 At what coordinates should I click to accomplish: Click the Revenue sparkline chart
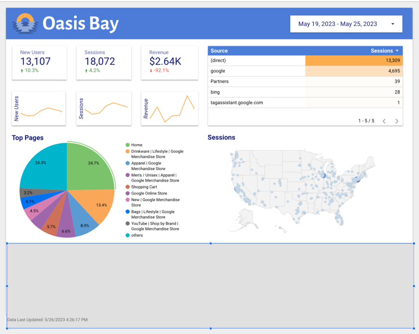point(169,108)
